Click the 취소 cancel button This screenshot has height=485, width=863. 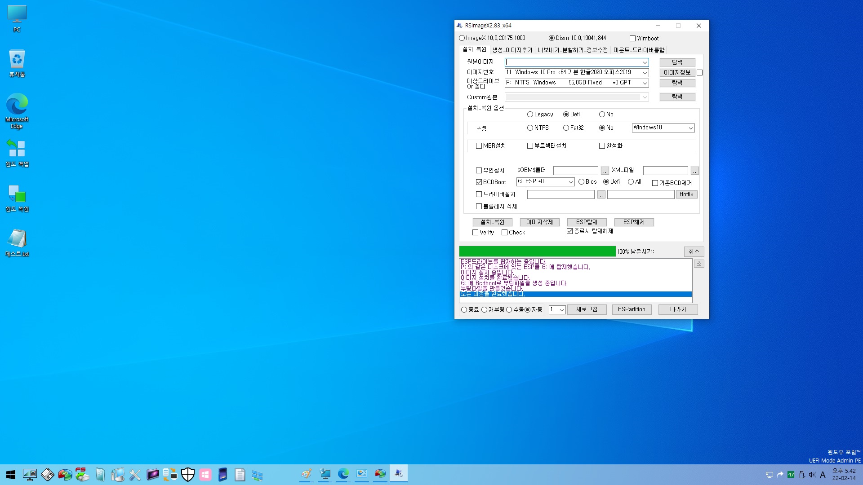click(694, 251)
